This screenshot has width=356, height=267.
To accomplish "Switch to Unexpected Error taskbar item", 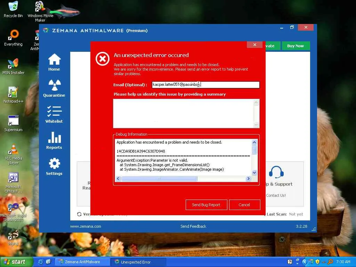I will pyautogui.click(x=138, y=262).
